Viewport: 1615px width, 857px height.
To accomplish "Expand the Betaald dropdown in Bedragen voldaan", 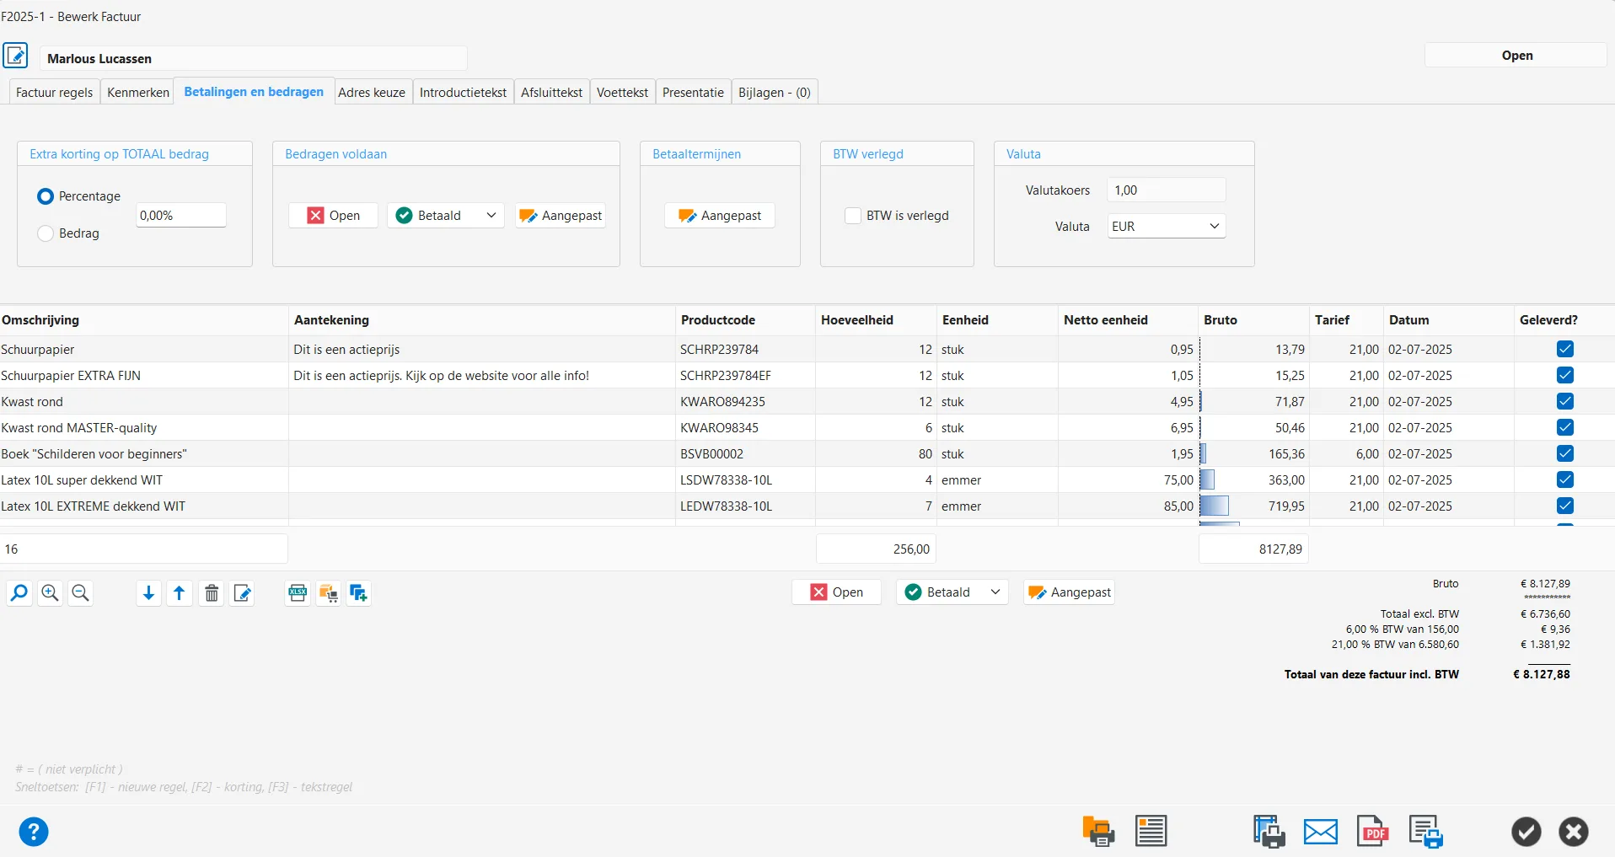I will point(491,216).
